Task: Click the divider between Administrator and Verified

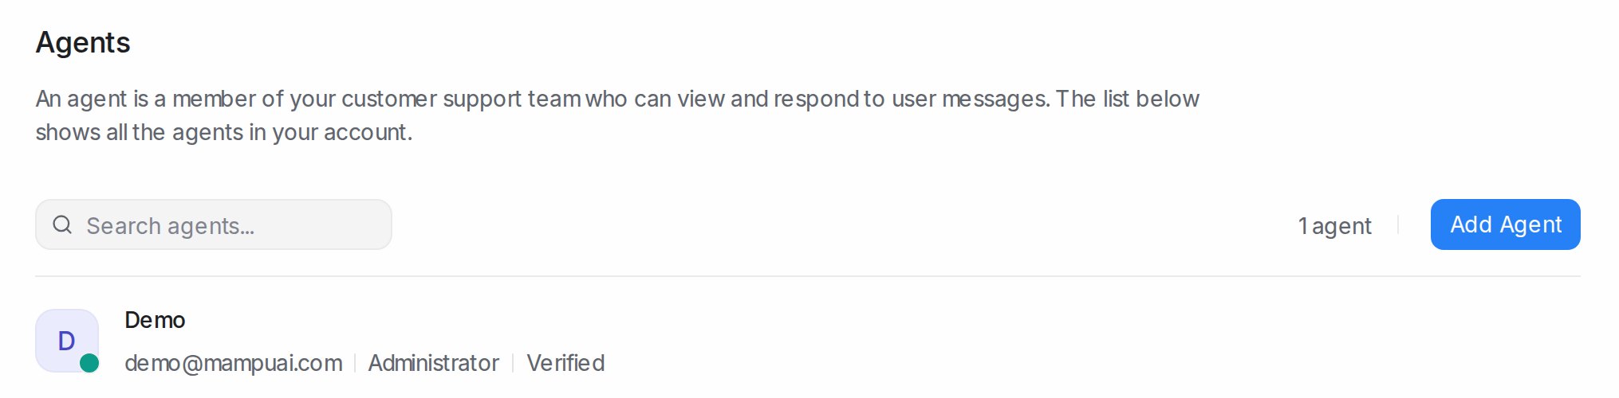Action: 513,364
